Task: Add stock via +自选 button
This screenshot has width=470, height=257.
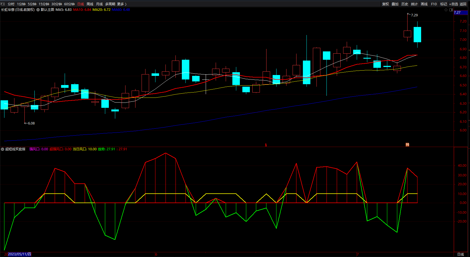Action: point(453,4)
